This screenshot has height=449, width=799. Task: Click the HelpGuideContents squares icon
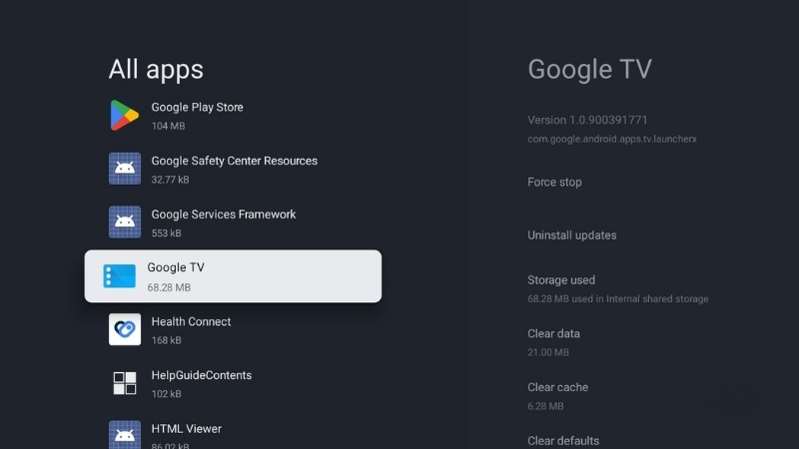[124, 383]
